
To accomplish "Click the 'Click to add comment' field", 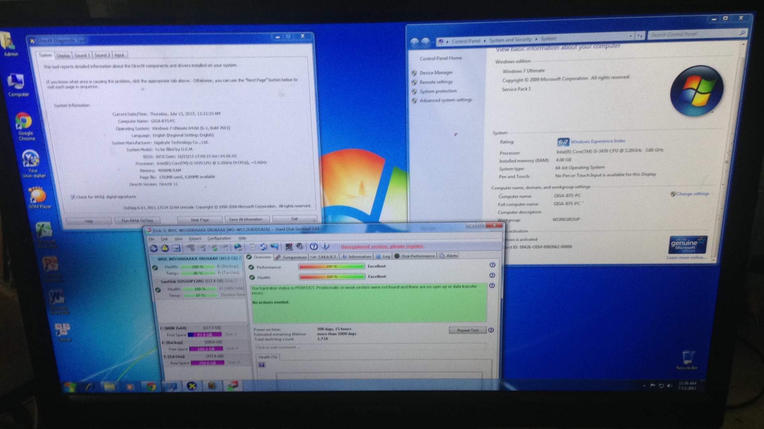I will [x=370, y=347].
